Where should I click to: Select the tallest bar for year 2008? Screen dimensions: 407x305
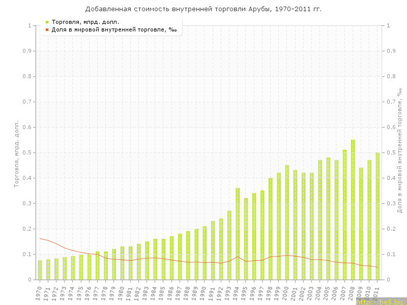tap(353, 209)
